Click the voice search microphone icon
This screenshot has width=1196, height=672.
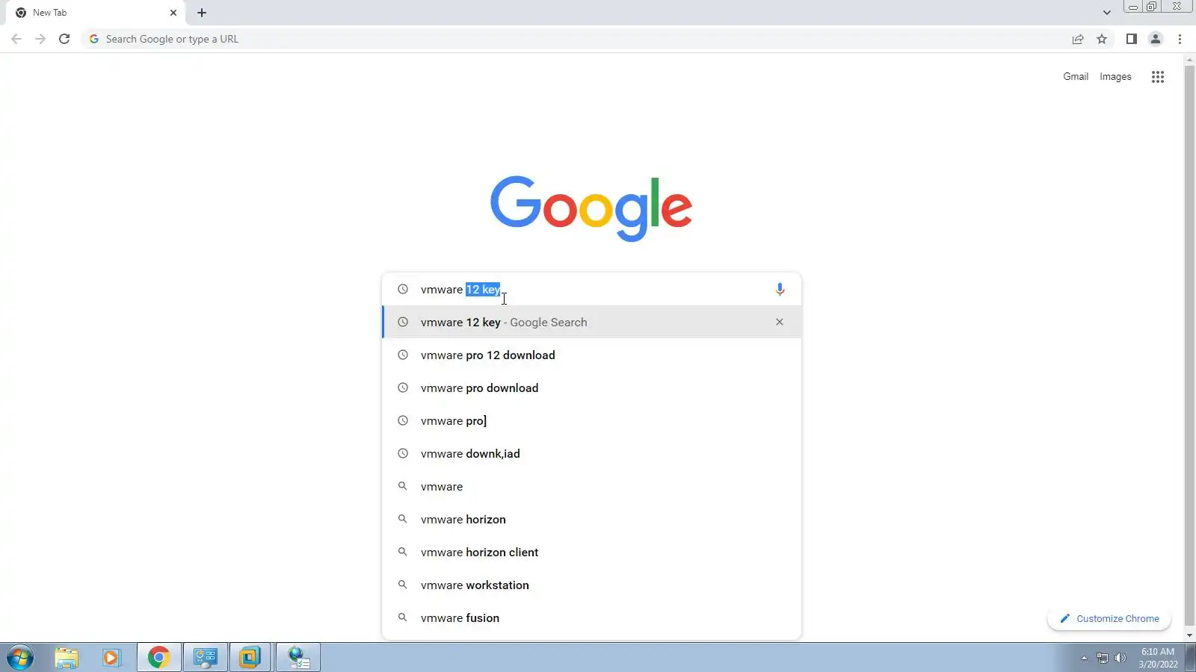tap(780, 290)
